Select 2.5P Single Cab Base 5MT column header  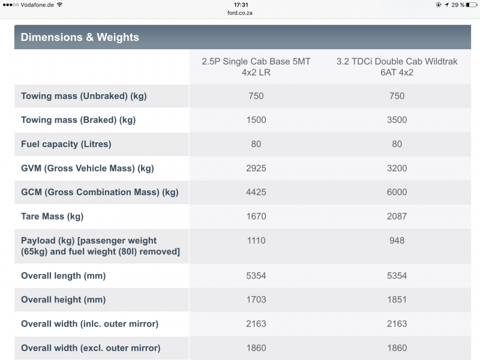[x=256, y=67]
